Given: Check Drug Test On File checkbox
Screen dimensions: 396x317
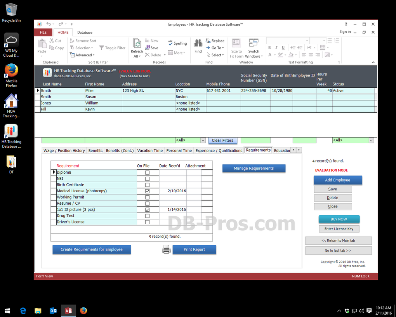Looking at the screenshot, I should point(148,216).
